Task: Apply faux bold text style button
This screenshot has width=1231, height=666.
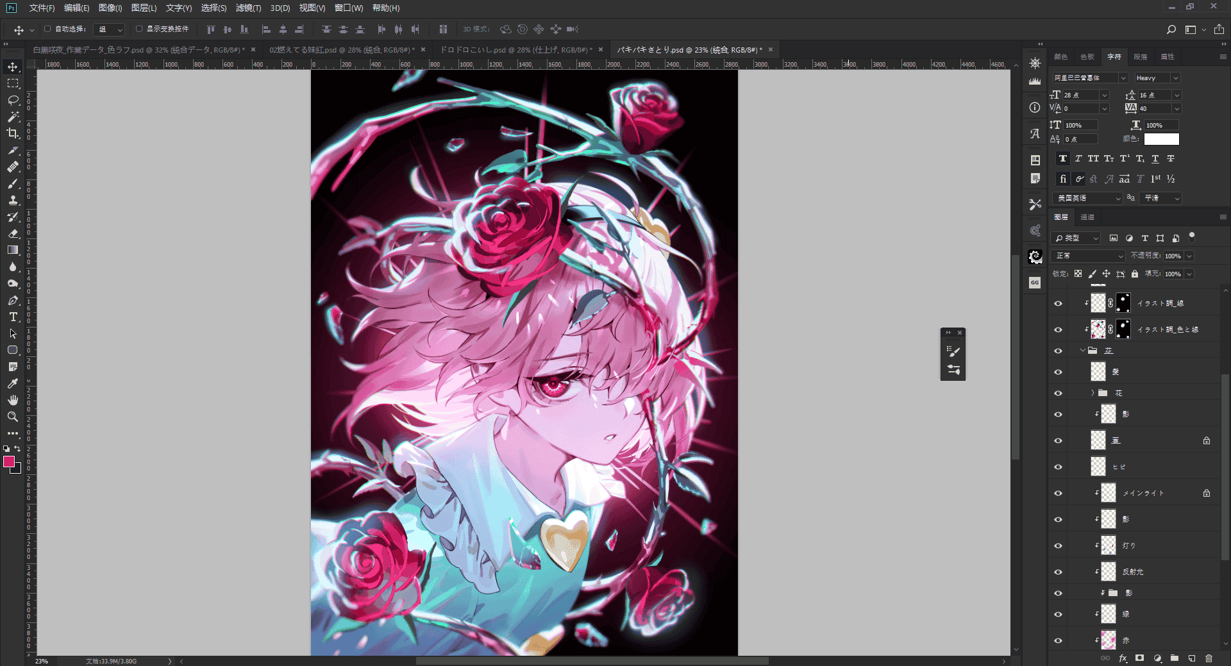Action: click(x=1063, y=158)
